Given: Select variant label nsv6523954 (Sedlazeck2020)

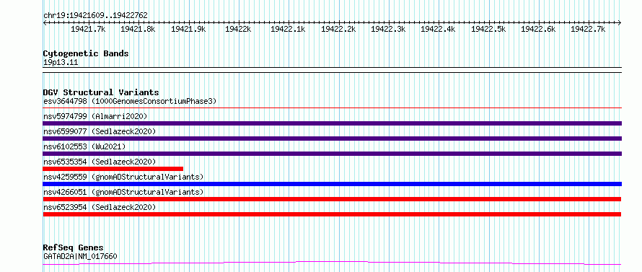Looking at the screenshot, I should (x=100, y=207).
